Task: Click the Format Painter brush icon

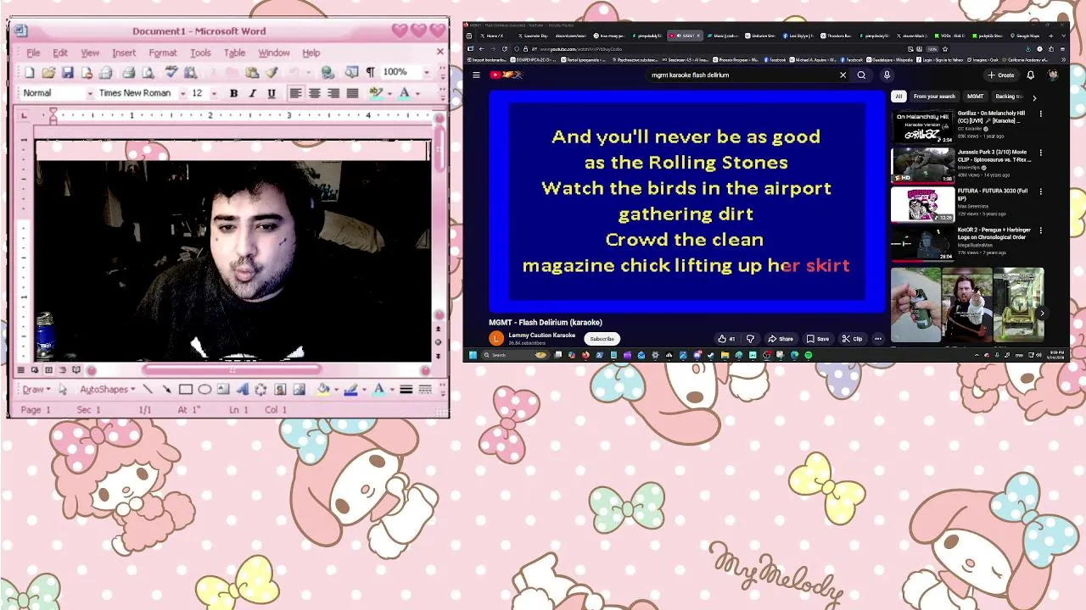Action: pyautogui.click(x=271, y=73)
